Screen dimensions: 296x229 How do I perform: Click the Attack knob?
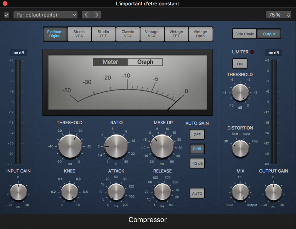click(x=116, y=191)
